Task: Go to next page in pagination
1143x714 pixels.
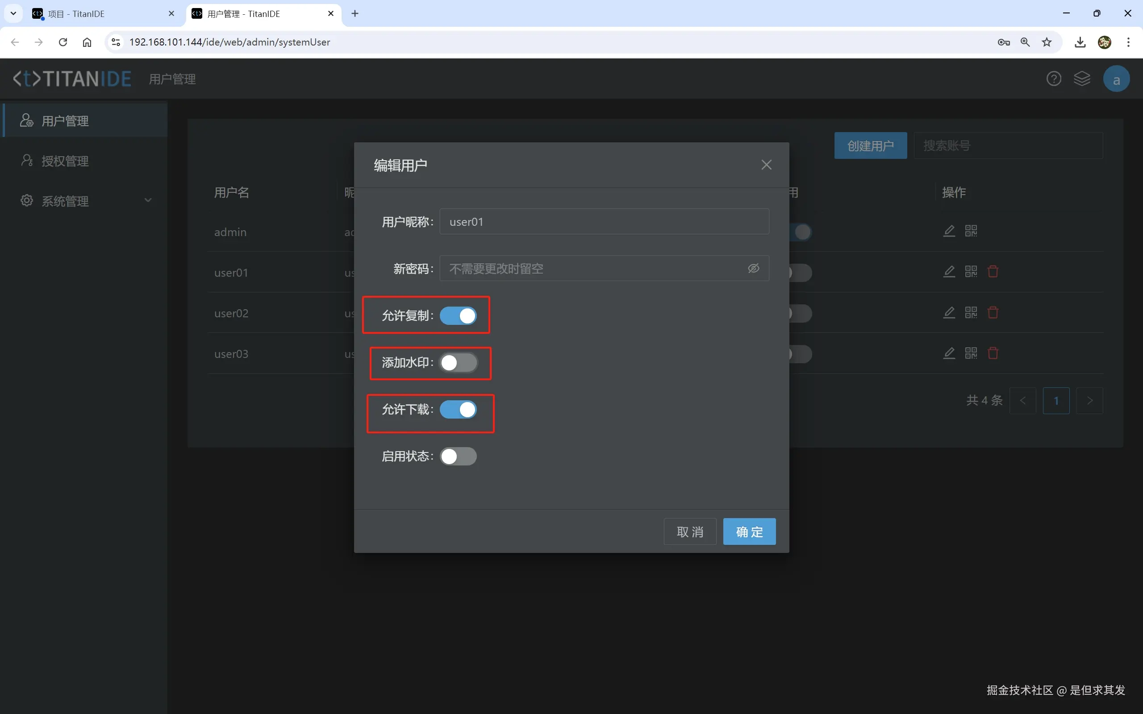Action: (1089, 400)
